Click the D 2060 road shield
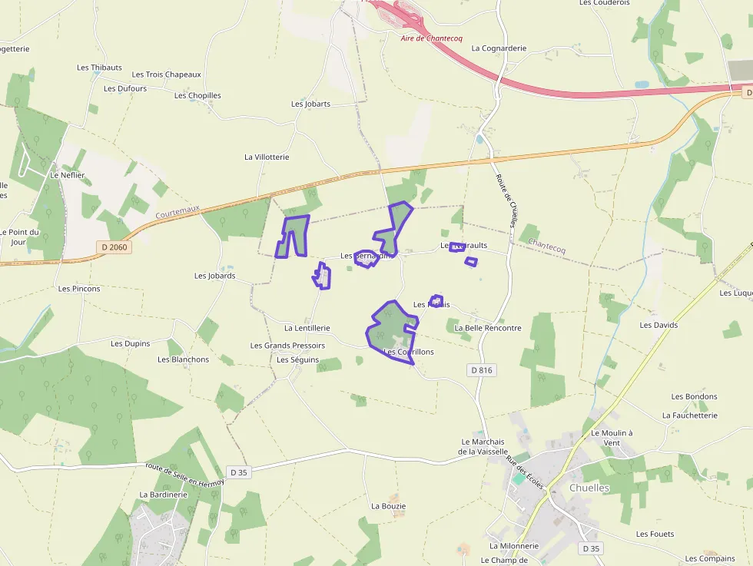 (114, 247)
